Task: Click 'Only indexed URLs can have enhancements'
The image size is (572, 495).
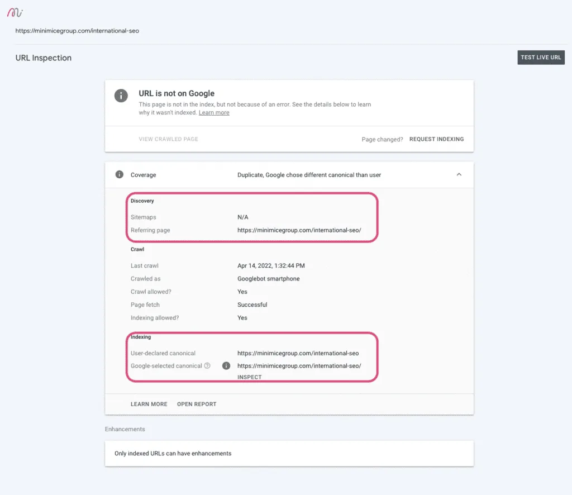Action: click(173, 454)
